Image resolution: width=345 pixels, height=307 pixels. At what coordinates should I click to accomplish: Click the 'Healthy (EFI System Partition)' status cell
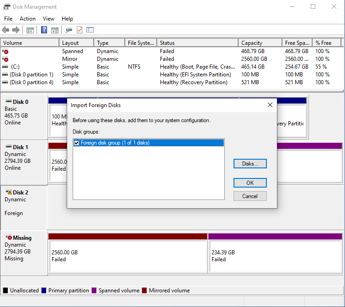pos(196,75)
